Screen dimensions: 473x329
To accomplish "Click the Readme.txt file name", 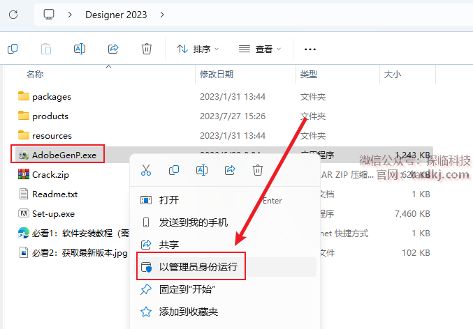I will (55, 194).
